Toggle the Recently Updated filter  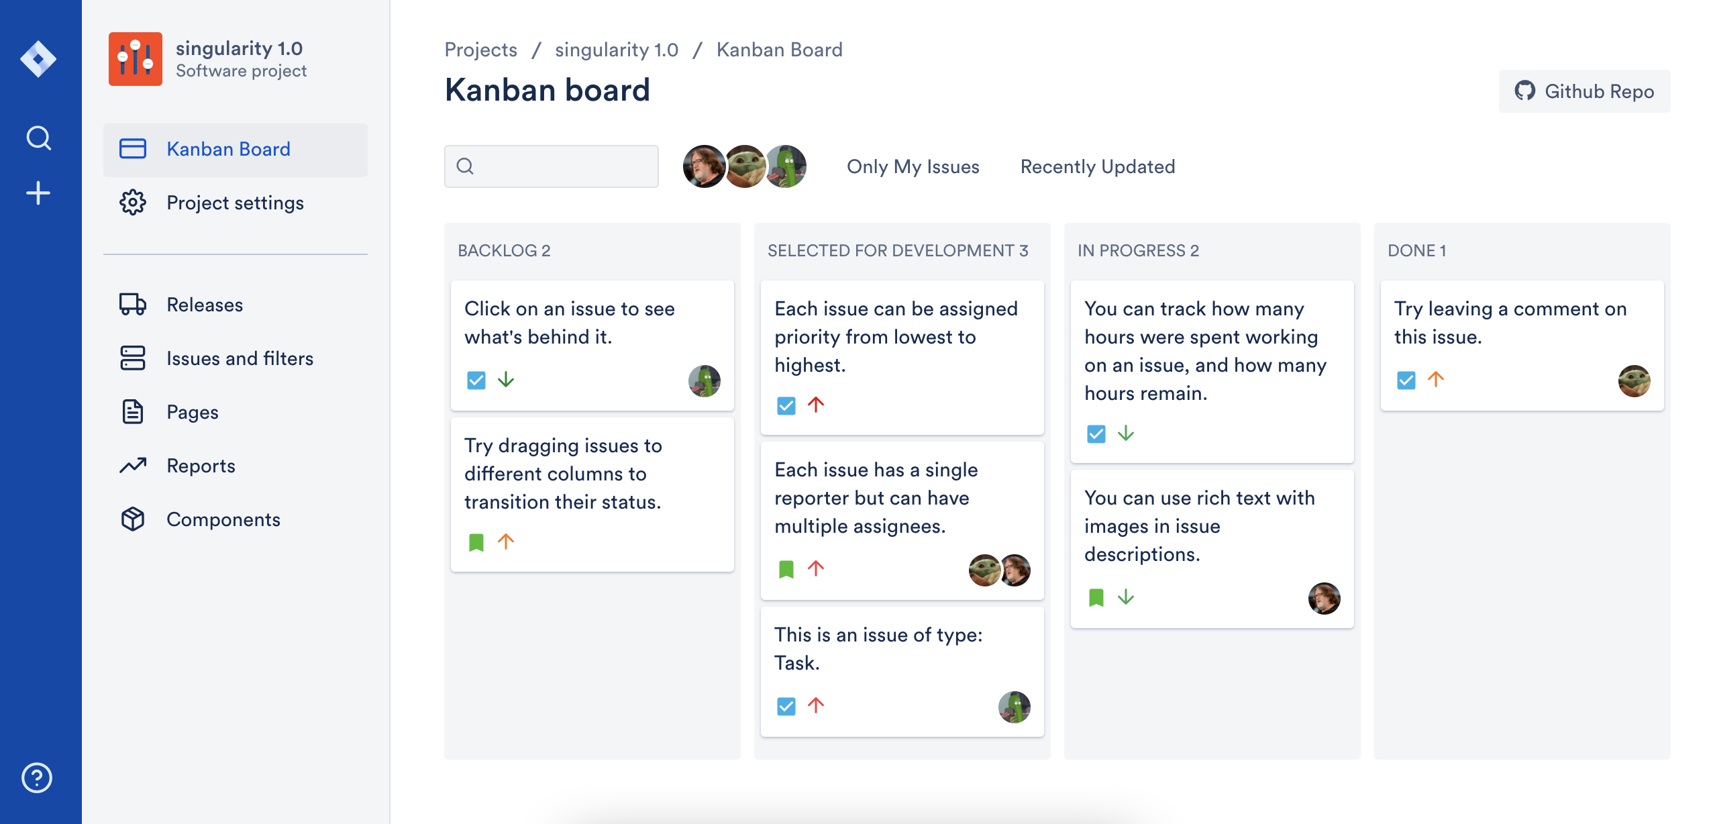(1097, 166)
